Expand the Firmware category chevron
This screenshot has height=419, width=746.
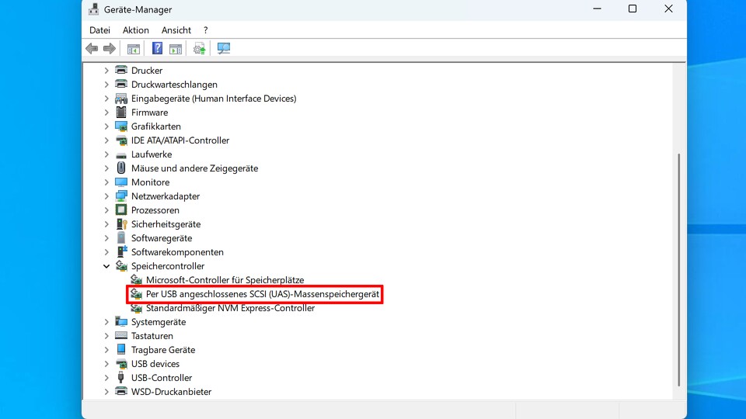(x=106, y=113)
